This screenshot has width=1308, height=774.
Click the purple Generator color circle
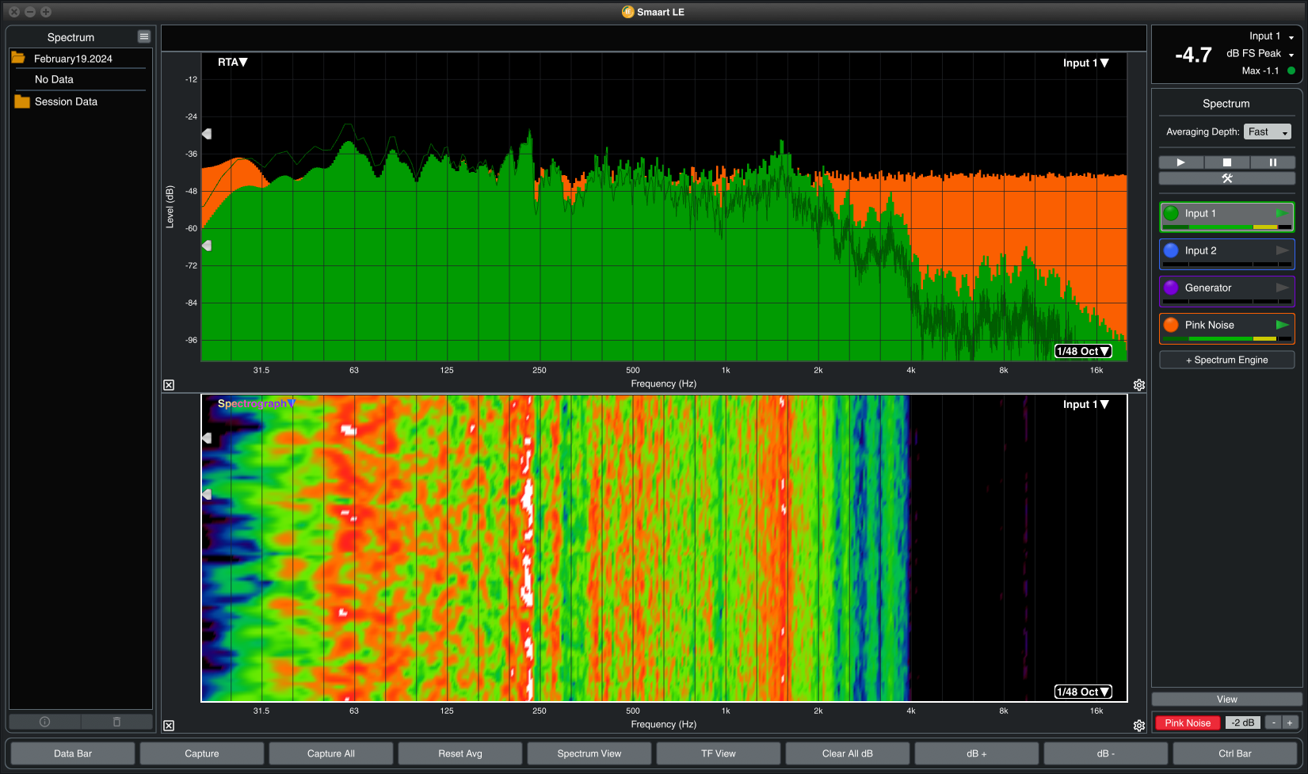click(1171, 288)
